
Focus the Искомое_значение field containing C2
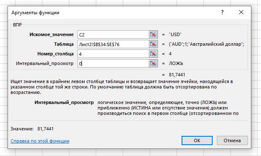113,34
